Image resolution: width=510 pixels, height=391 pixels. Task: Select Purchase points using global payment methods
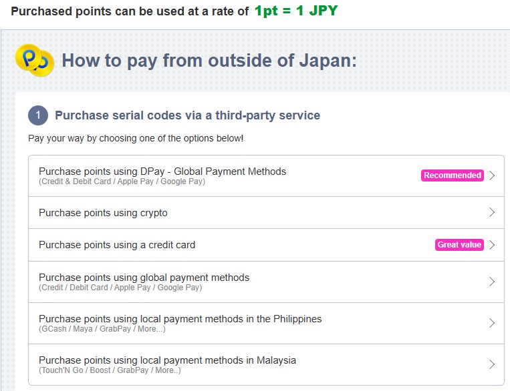click(x=267, y=282)
